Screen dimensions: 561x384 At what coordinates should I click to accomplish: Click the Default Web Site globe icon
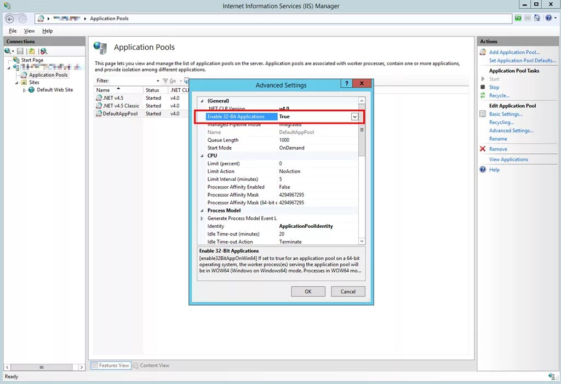(31, 90)
